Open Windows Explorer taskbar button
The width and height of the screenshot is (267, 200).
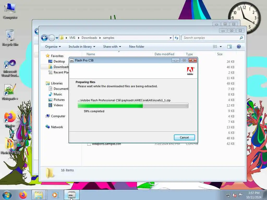[x=39, y=195]
